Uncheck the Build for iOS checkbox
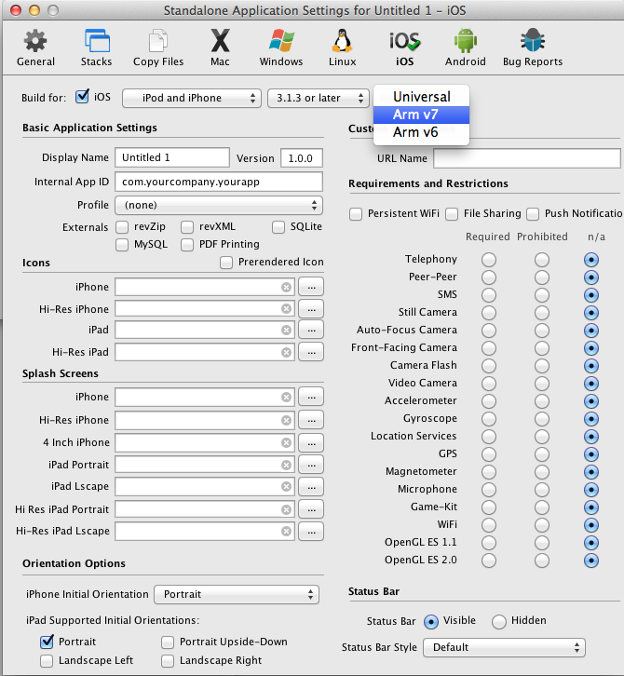 pos(82,97)
